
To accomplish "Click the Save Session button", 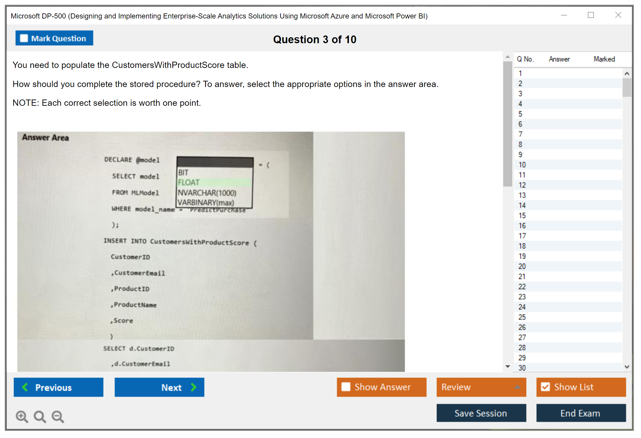I will (481, 413).
